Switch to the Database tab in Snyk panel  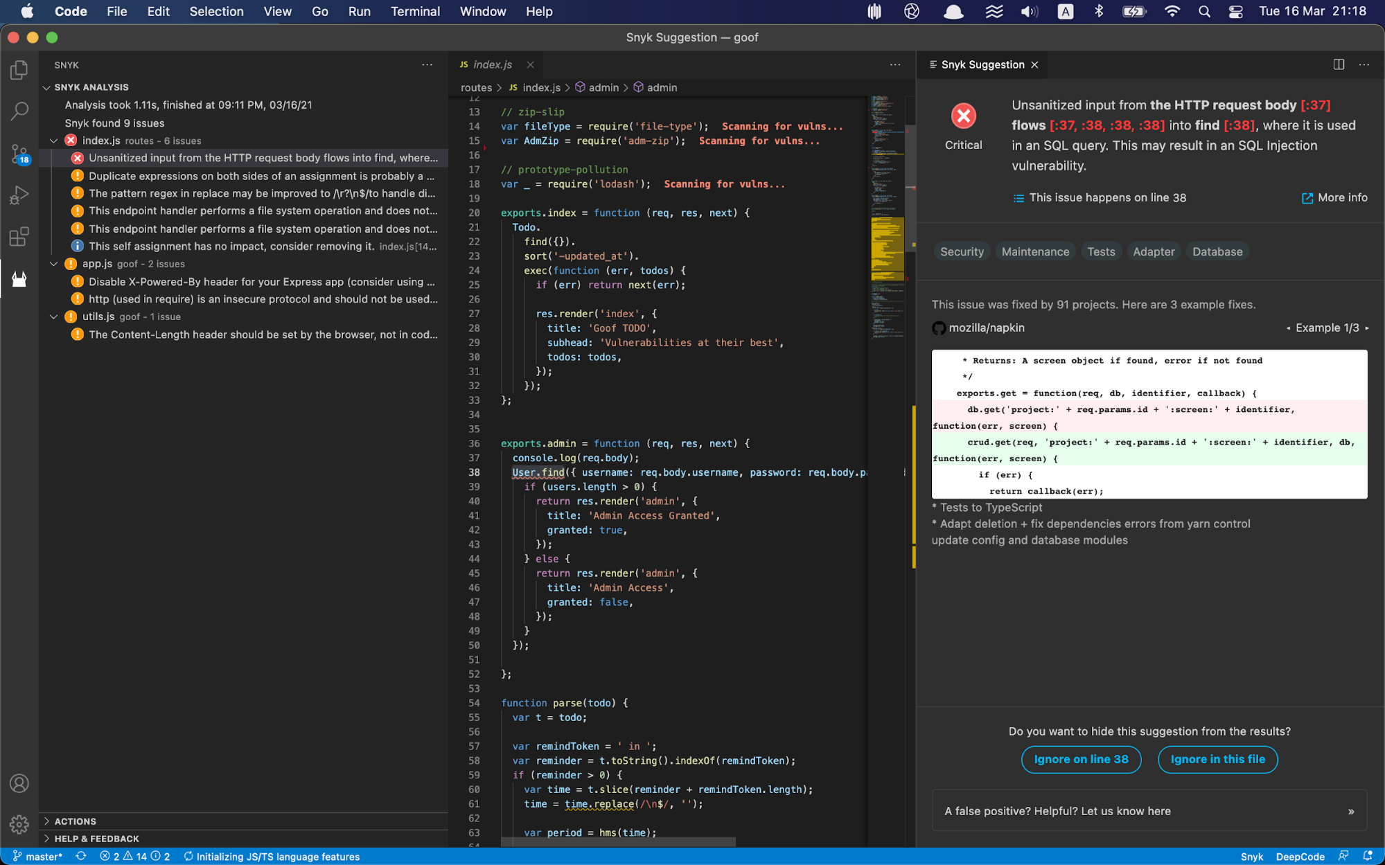pyautogui.click(x=1217, y=251)
